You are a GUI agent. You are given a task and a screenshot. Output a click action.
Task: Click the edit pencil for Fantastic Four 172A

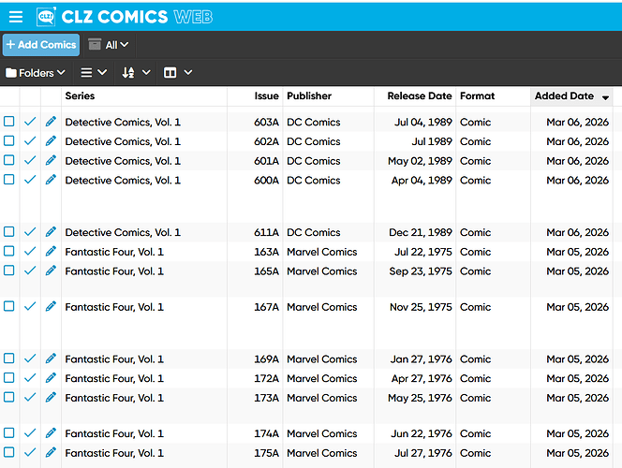(x=51, y=377)
